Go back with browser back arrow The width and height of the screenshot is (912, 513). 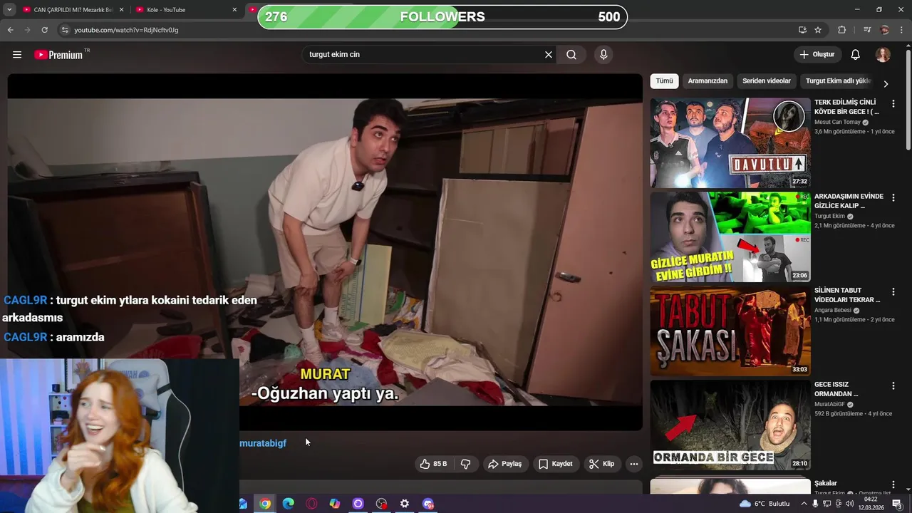click(x=10, y=30)
